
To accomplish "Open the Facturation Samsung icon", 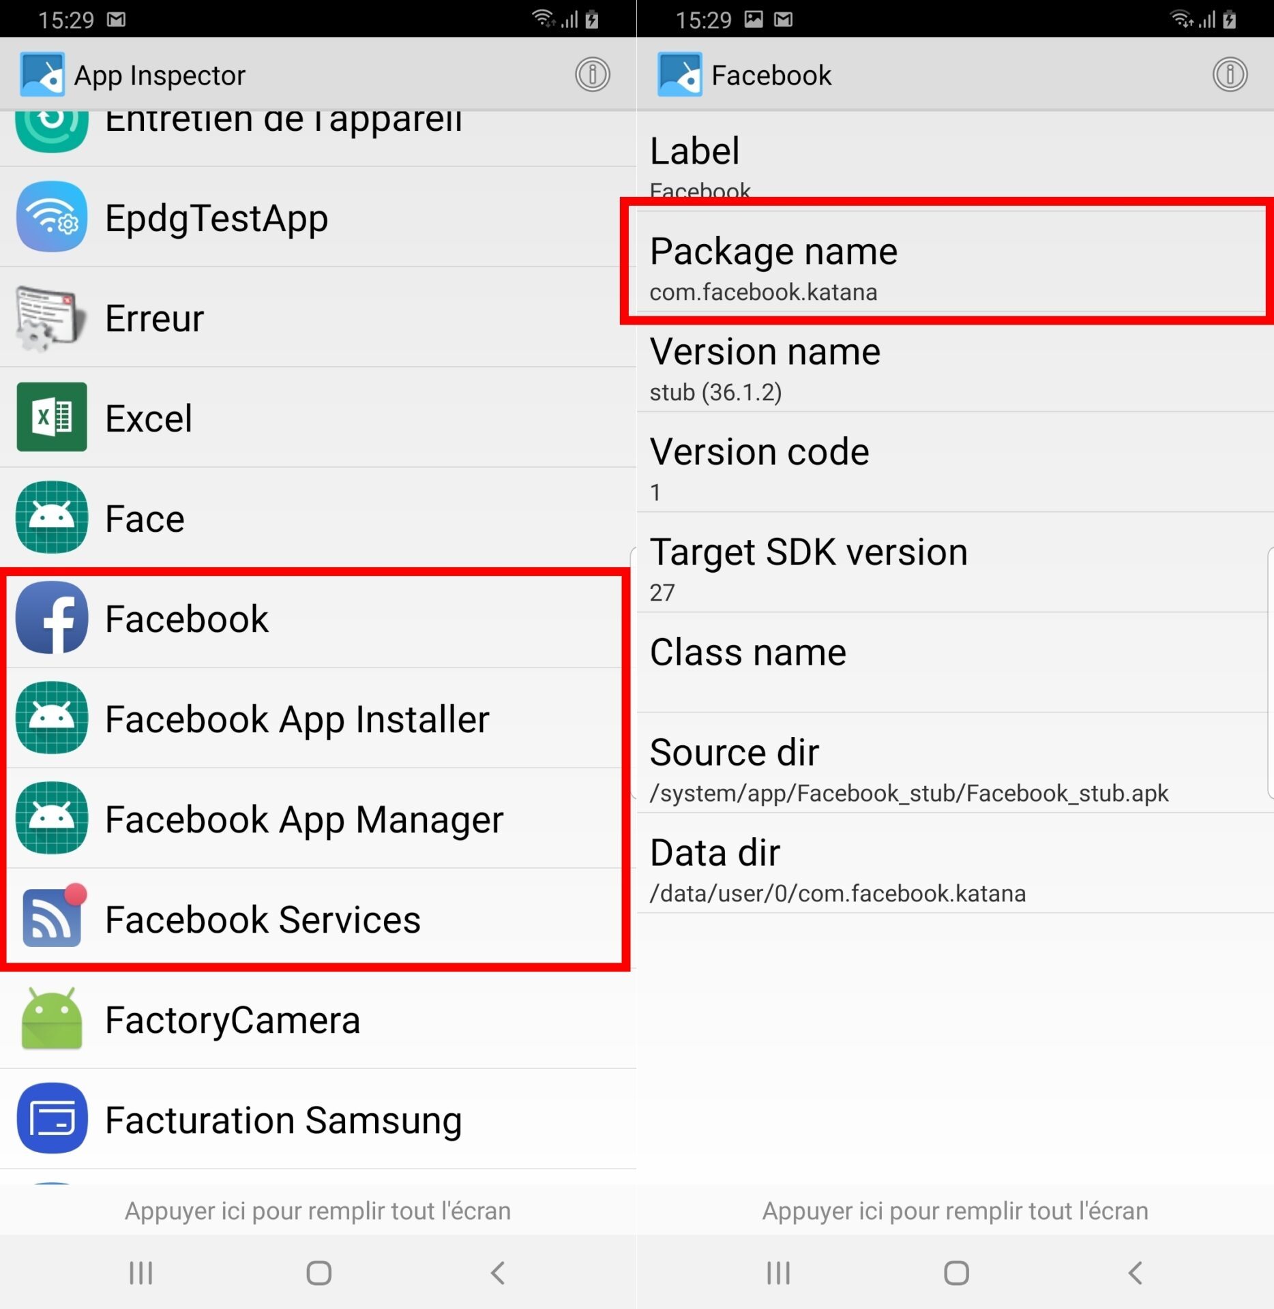I will pos(52,1119).
